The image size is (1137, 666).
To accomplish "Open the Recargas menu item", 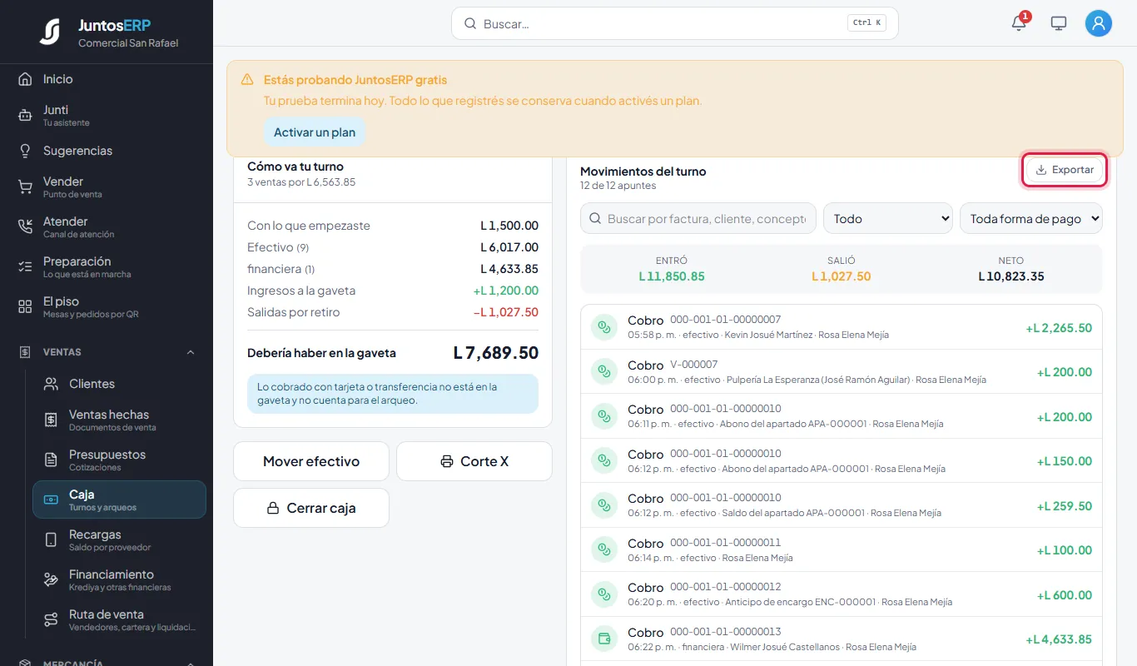I will pyautogui.click(x=119, y=540).
